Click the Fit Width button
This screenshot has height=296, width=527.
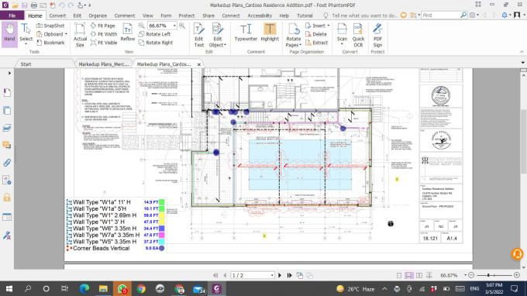pos(104,34)
